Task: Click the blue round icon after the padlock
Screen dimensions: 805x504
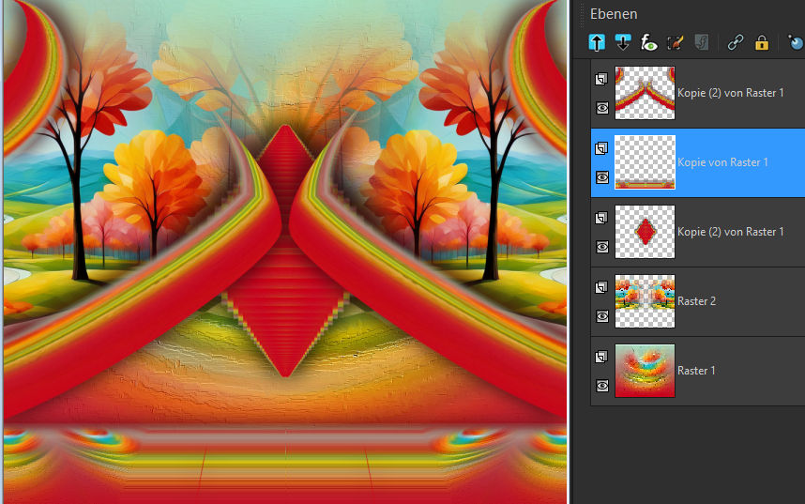Action: pyautogui.click(x=796, y=42)
